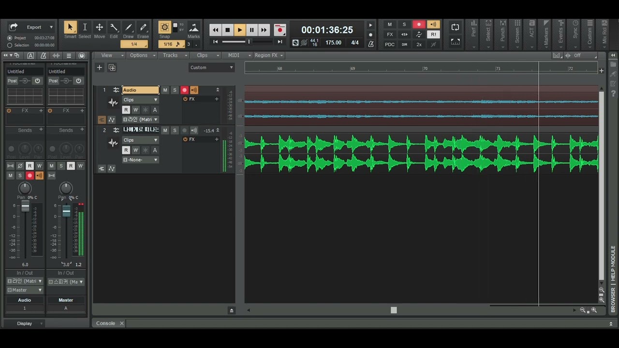
Task: Click the Record button in transport
Action: (280, 30)
